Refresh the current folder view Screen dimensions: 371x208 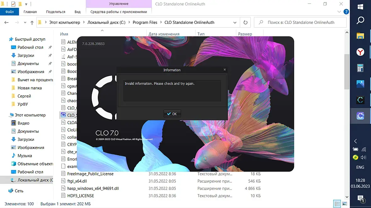[x=245, y=22]
